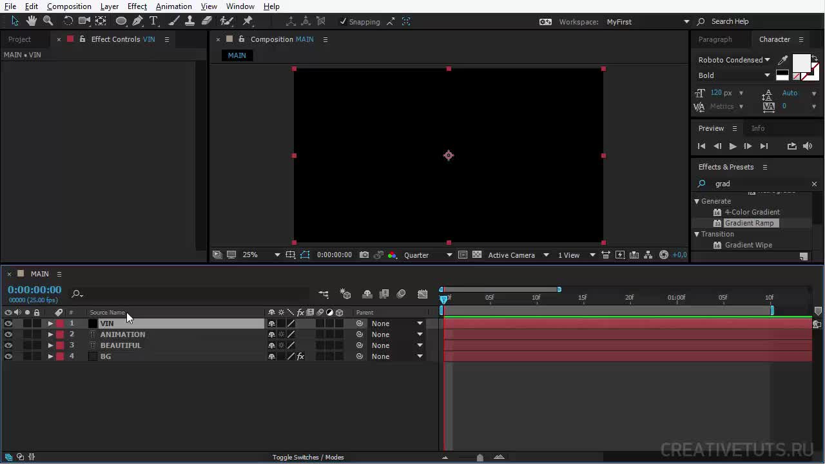Select the Zoom magnifier tool

[x=48, y=21]
